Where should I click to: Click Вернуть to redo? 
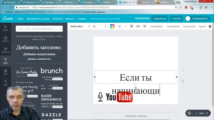70,19
